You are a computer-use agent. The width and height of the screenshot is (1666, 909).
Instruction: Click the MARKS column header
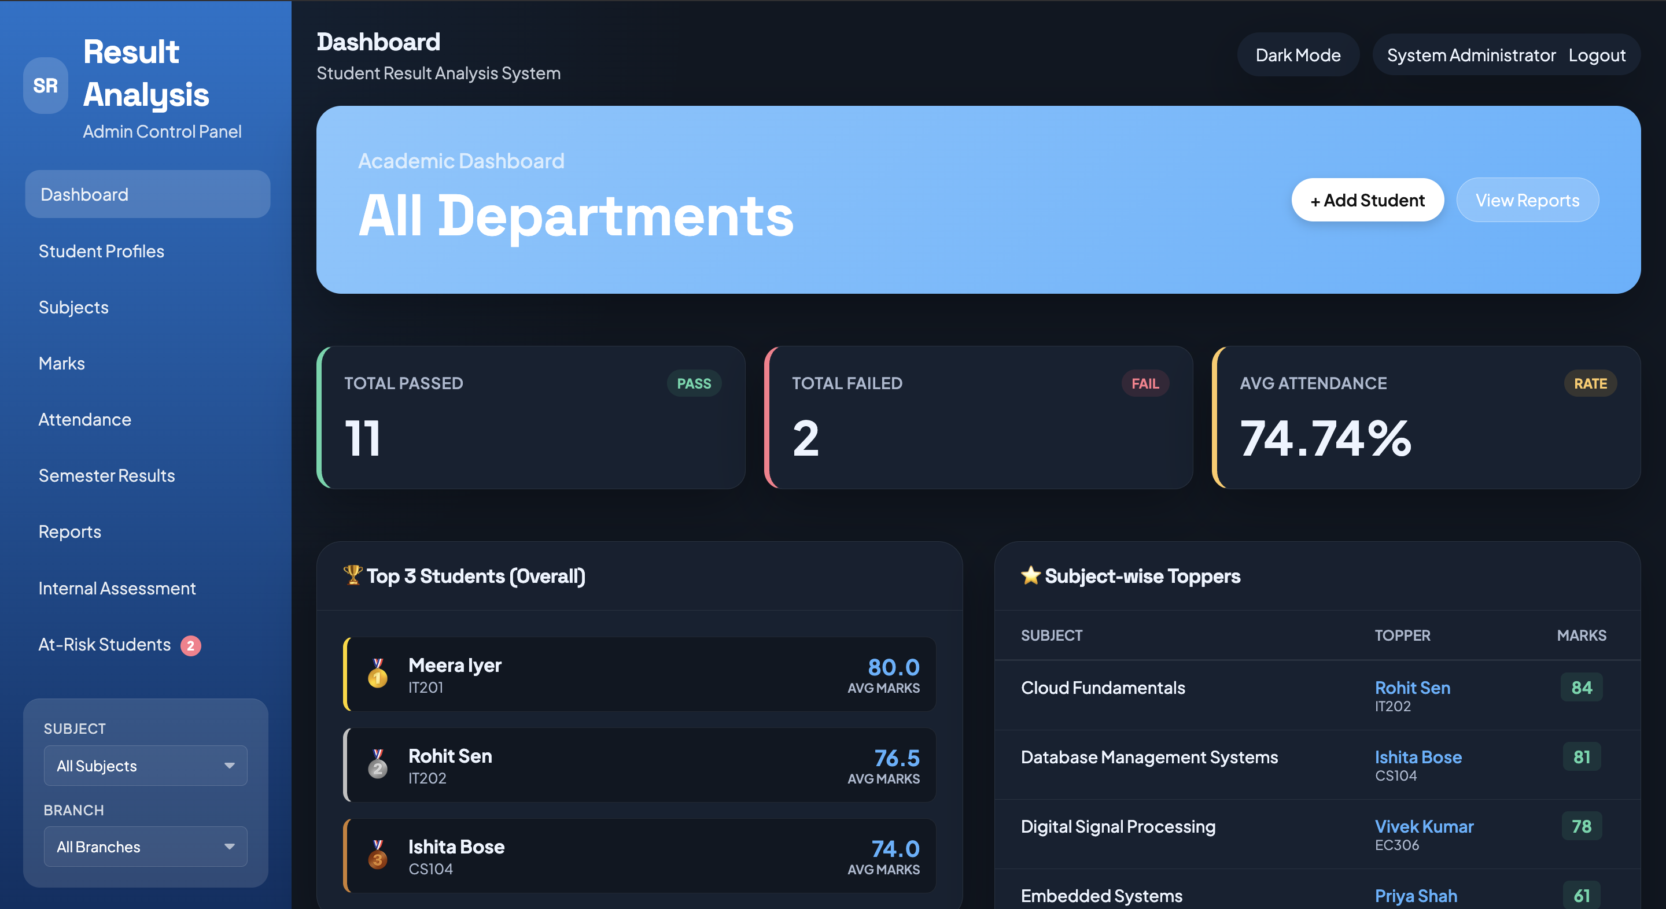1582,635
